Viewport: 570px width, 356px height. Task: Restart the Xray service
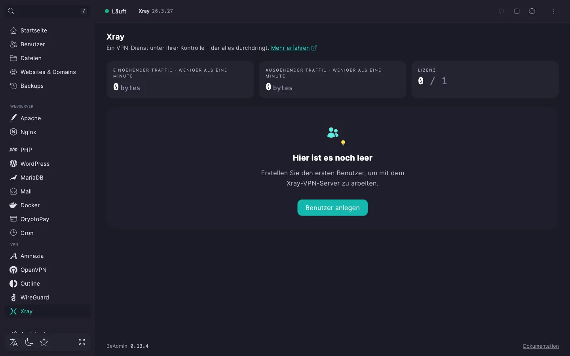pyautogui.click(x=532, y=11)
